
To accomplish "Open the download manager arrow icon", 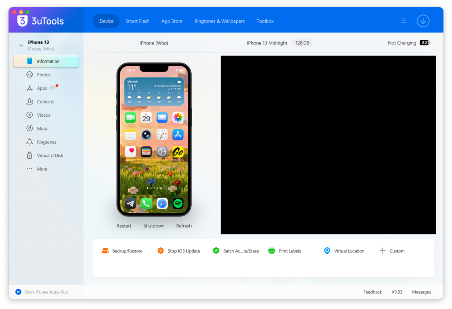I will (423, 21).
